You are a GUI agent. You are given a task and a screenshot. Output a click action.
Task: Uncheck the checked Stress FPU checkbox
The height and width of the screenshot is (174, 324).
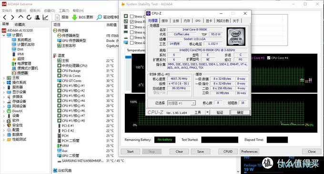[x=132, y=22]
